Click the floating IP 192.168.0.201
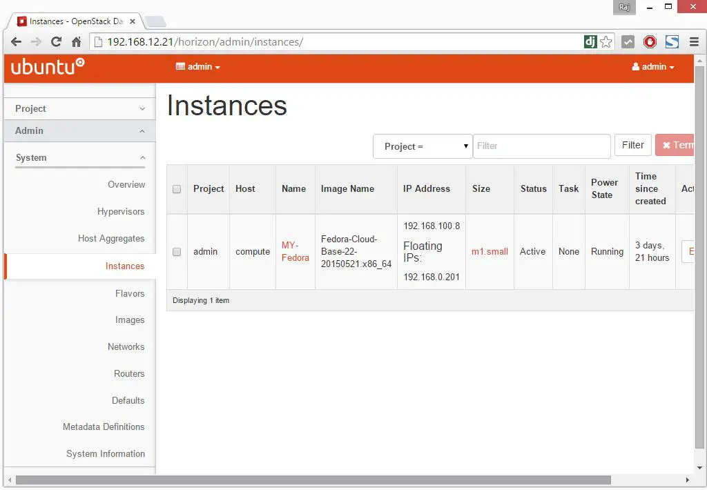 (432, 277)
